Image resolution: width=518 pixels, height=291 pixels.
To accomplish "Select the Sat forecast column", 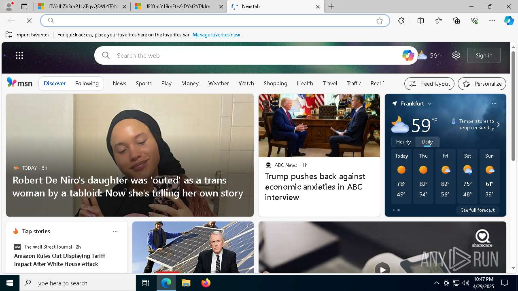I will pos(467,176).
